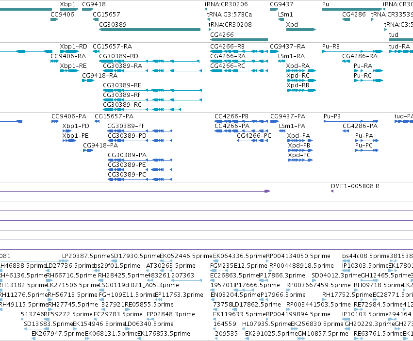Click the CG4286 gene label
The height and width of the screenshot is (341, 413).
[354, 14]
